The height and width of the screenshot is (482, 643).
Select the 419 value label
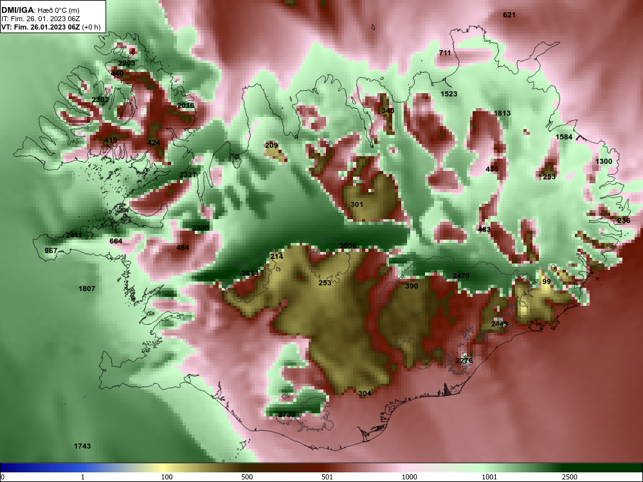tap(111, 140)
